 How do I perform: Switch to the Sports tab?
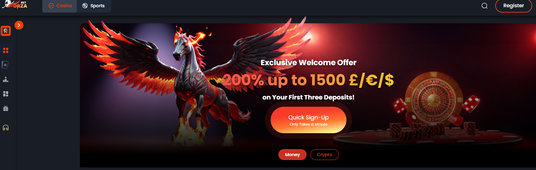94,6
